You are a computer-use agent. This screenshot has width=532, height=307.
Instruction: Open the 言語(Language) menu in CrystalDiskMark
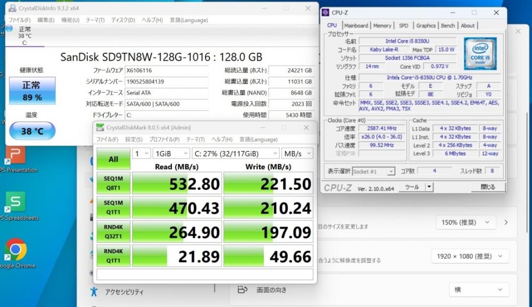coord(259,139)
